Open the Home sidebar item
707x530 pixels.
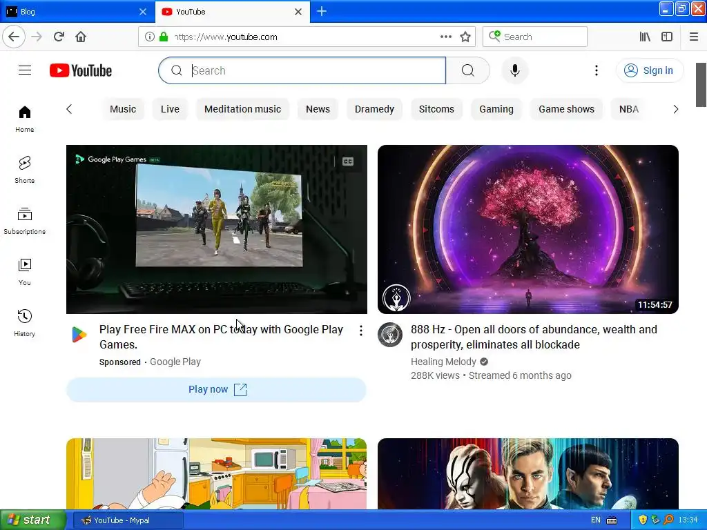(24, 119)
